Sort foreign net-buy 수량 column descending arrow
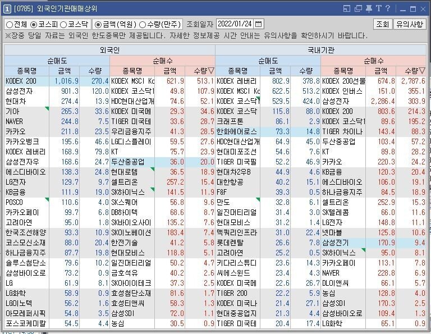 211,71
